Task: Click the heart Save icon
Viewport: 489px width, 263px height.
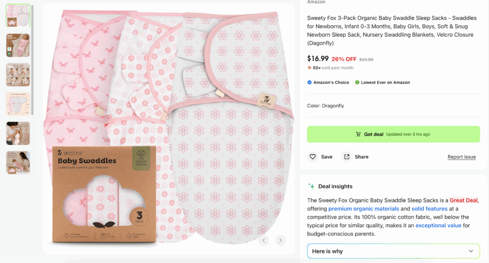Action: 313,157
